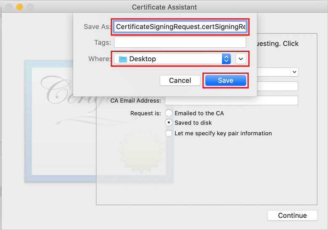
Task: Select Saved to disk radio option
Action: pos(169,122)
